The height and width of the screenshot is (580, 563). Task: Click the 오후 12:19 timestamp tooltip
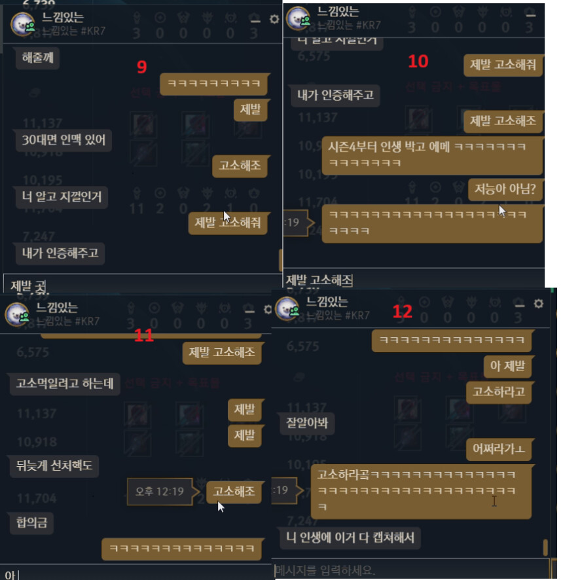coord(160,492)
